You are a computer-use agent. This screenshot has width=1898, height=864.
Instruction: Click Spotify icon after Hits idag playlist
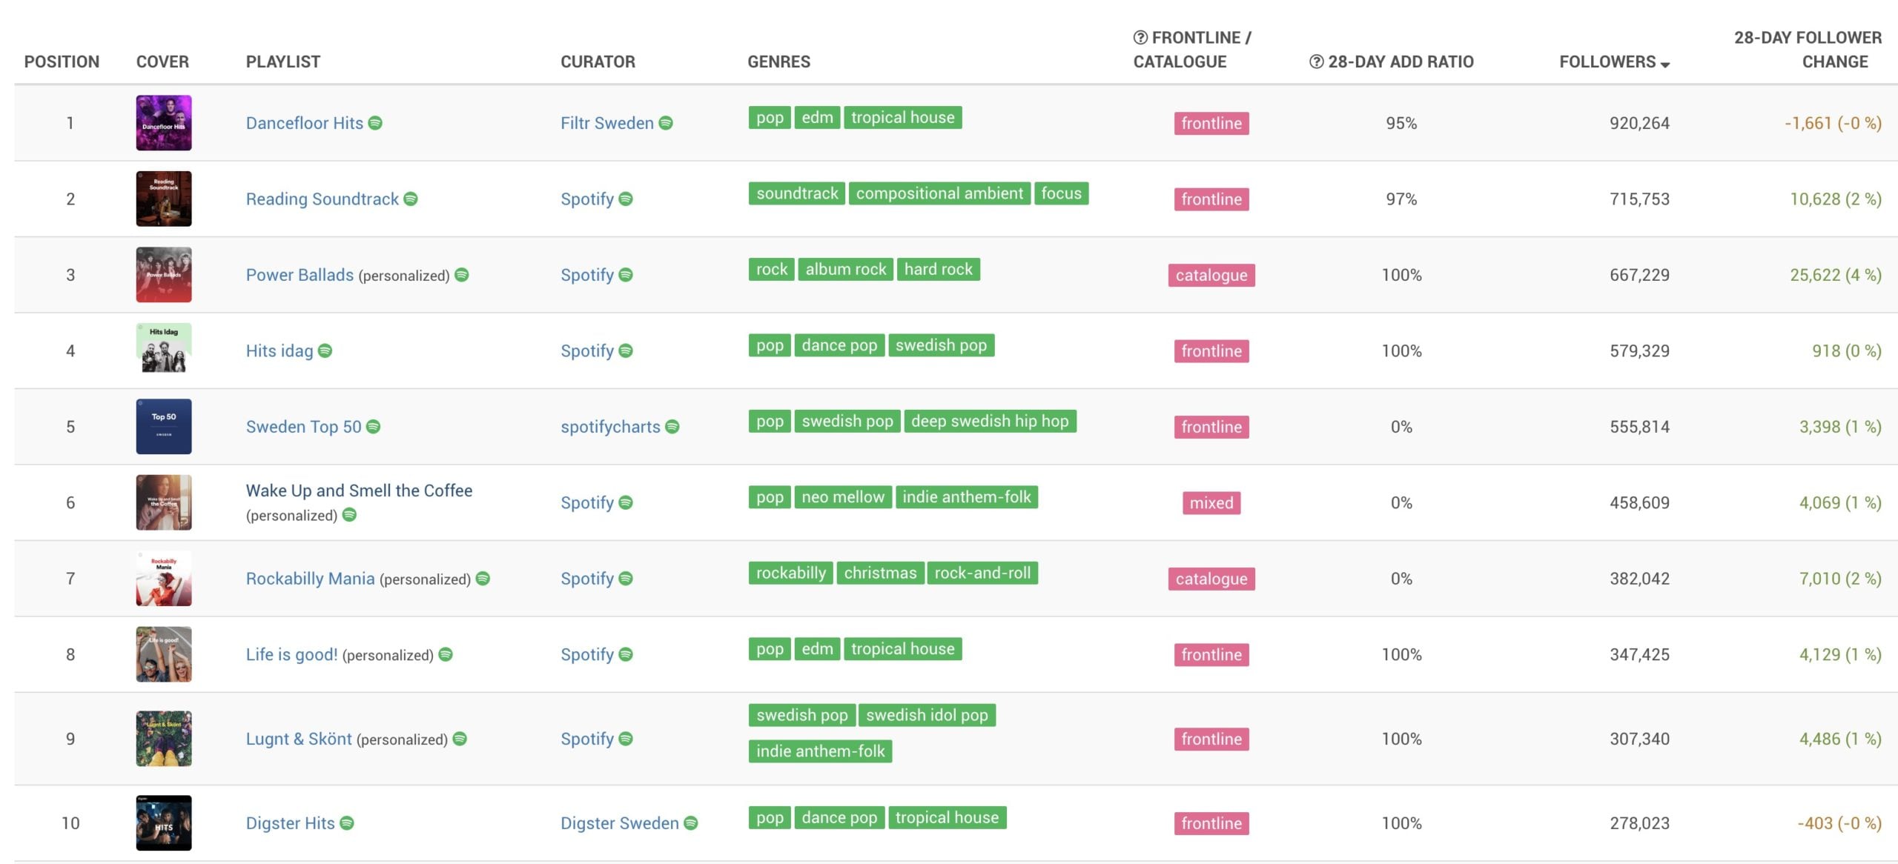tap(325, 351)
